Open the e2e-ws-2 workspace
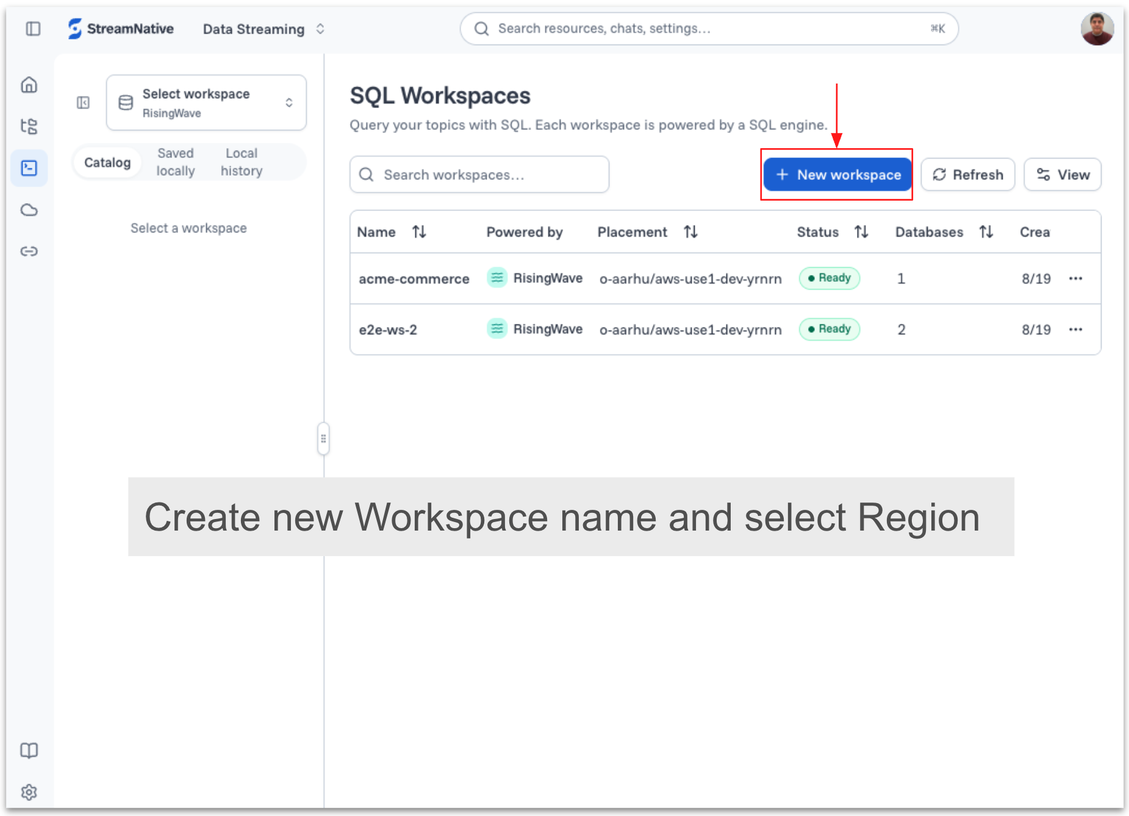The width and height of the screenshot is (1129, 816). [388, 330]
